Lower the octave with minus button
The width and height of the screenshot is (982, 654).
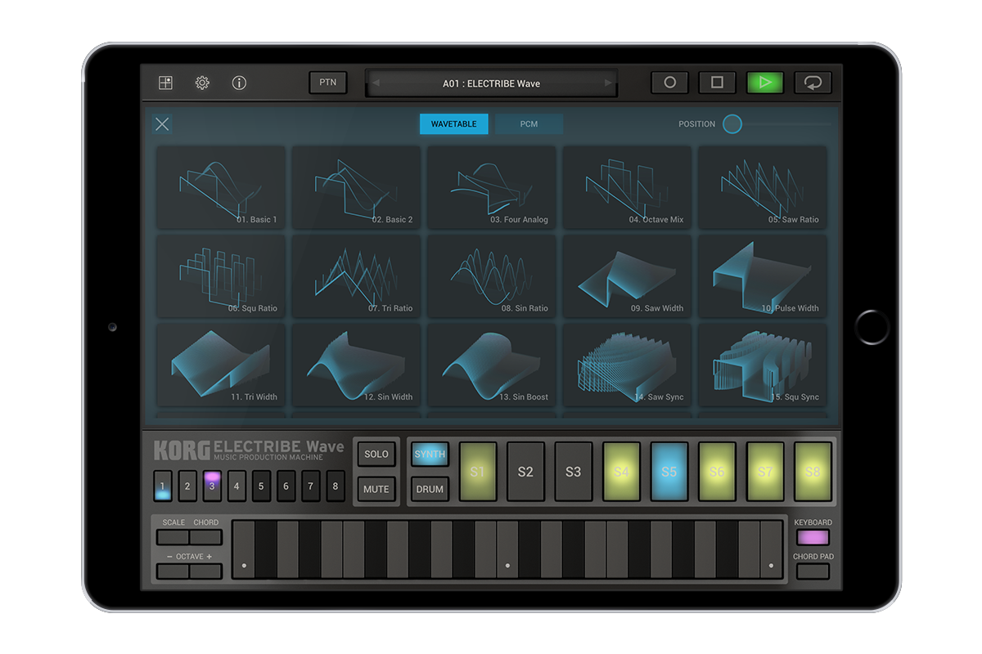173,571
